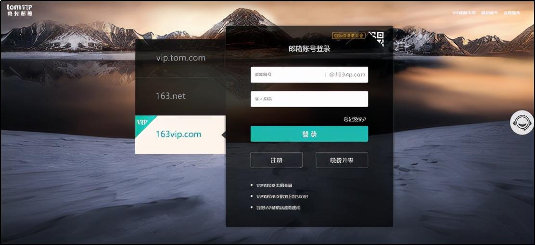Screen dimensions: 535x245
Task: Click the right outlined button under login
Action: tap(342, 160)
